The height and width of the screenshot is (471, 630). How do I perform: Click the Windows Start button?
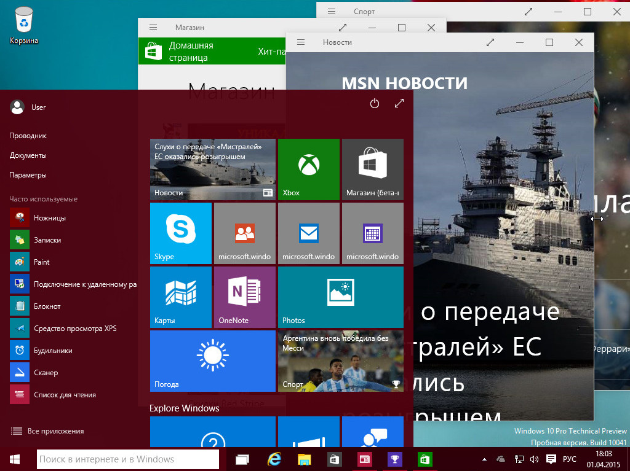(15, 459)
